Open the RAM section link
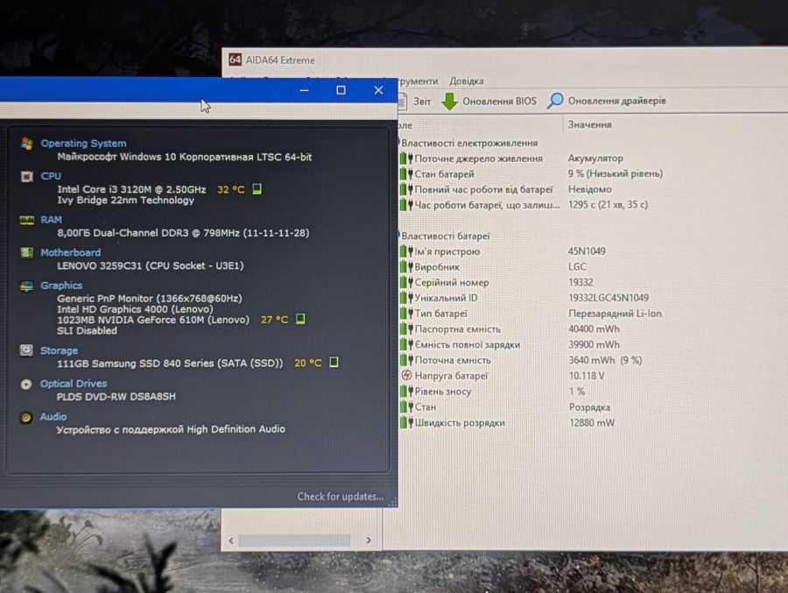The height and width of the screenshot is (593, 788). (52, 220)
